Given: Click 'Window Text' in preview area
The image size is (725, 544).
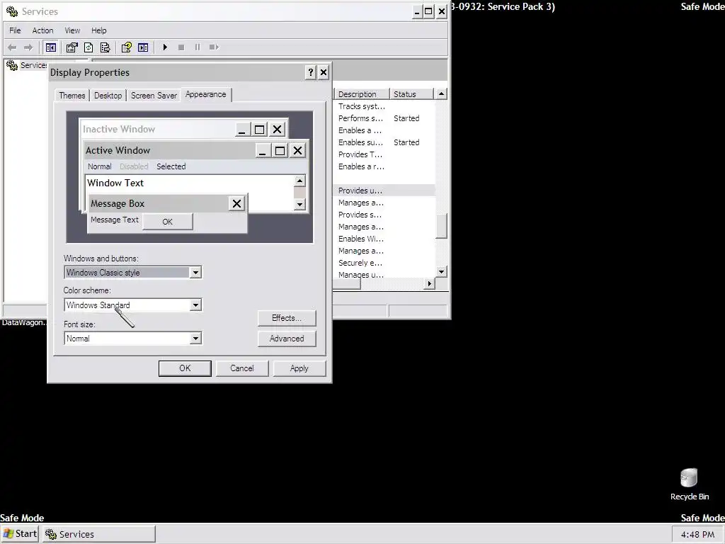Looking at the screenshot, I should (115, 183).
